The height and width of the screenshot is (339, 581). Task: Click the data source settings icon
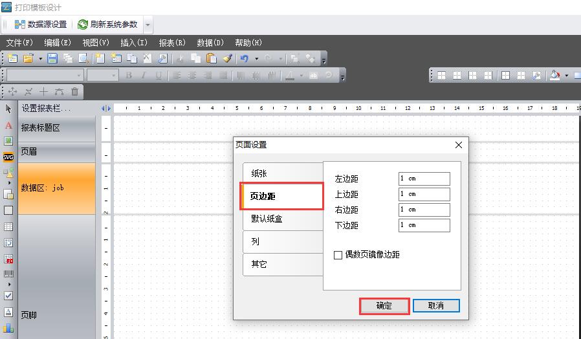click(x=19, y=25)
